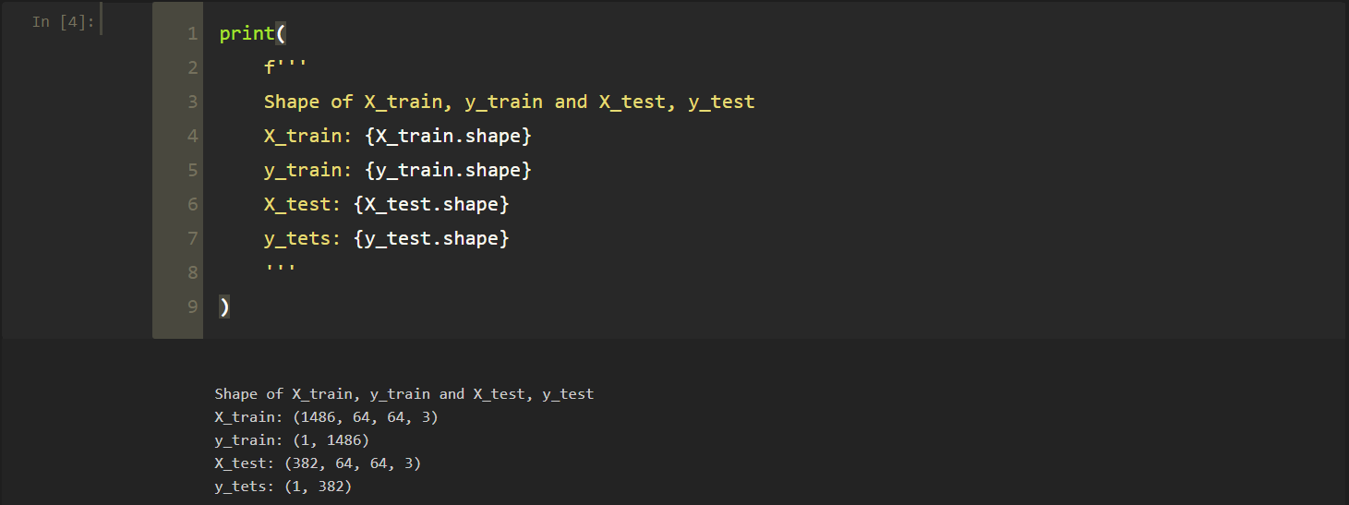Click line number 9 in the gutter

192,307
